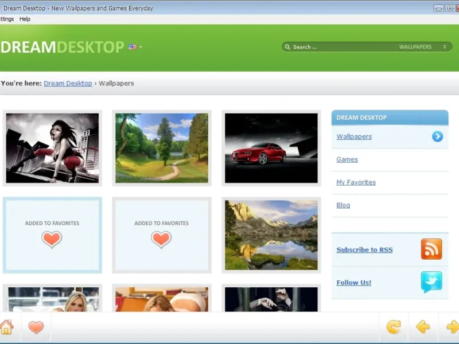Click the window title Dream Desktop text
Viewport: 459px width, 344px height.
click(x=78, y=8)
